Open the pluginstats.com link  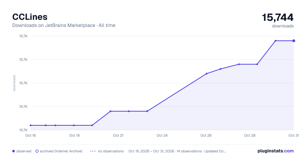click(x=275, y=151)
